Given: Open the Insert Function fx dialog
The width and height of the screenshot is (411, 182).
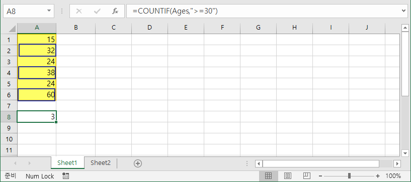Looking at the screenshot, I should (x=115, y=11).
